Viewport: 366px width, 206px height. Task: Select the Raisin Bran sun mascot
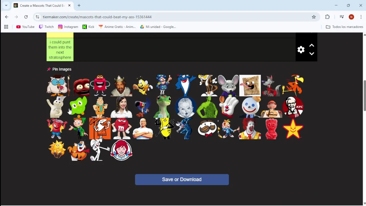57,150
